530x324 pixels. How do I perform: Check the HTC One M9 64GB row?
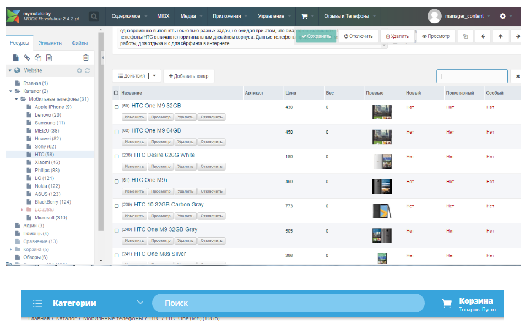[x=117, y=132]
